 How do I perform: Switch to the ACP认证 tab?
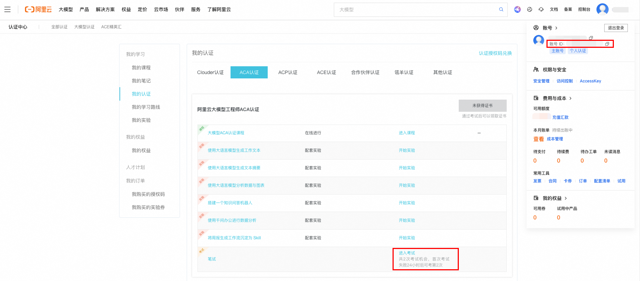(288, 72)
